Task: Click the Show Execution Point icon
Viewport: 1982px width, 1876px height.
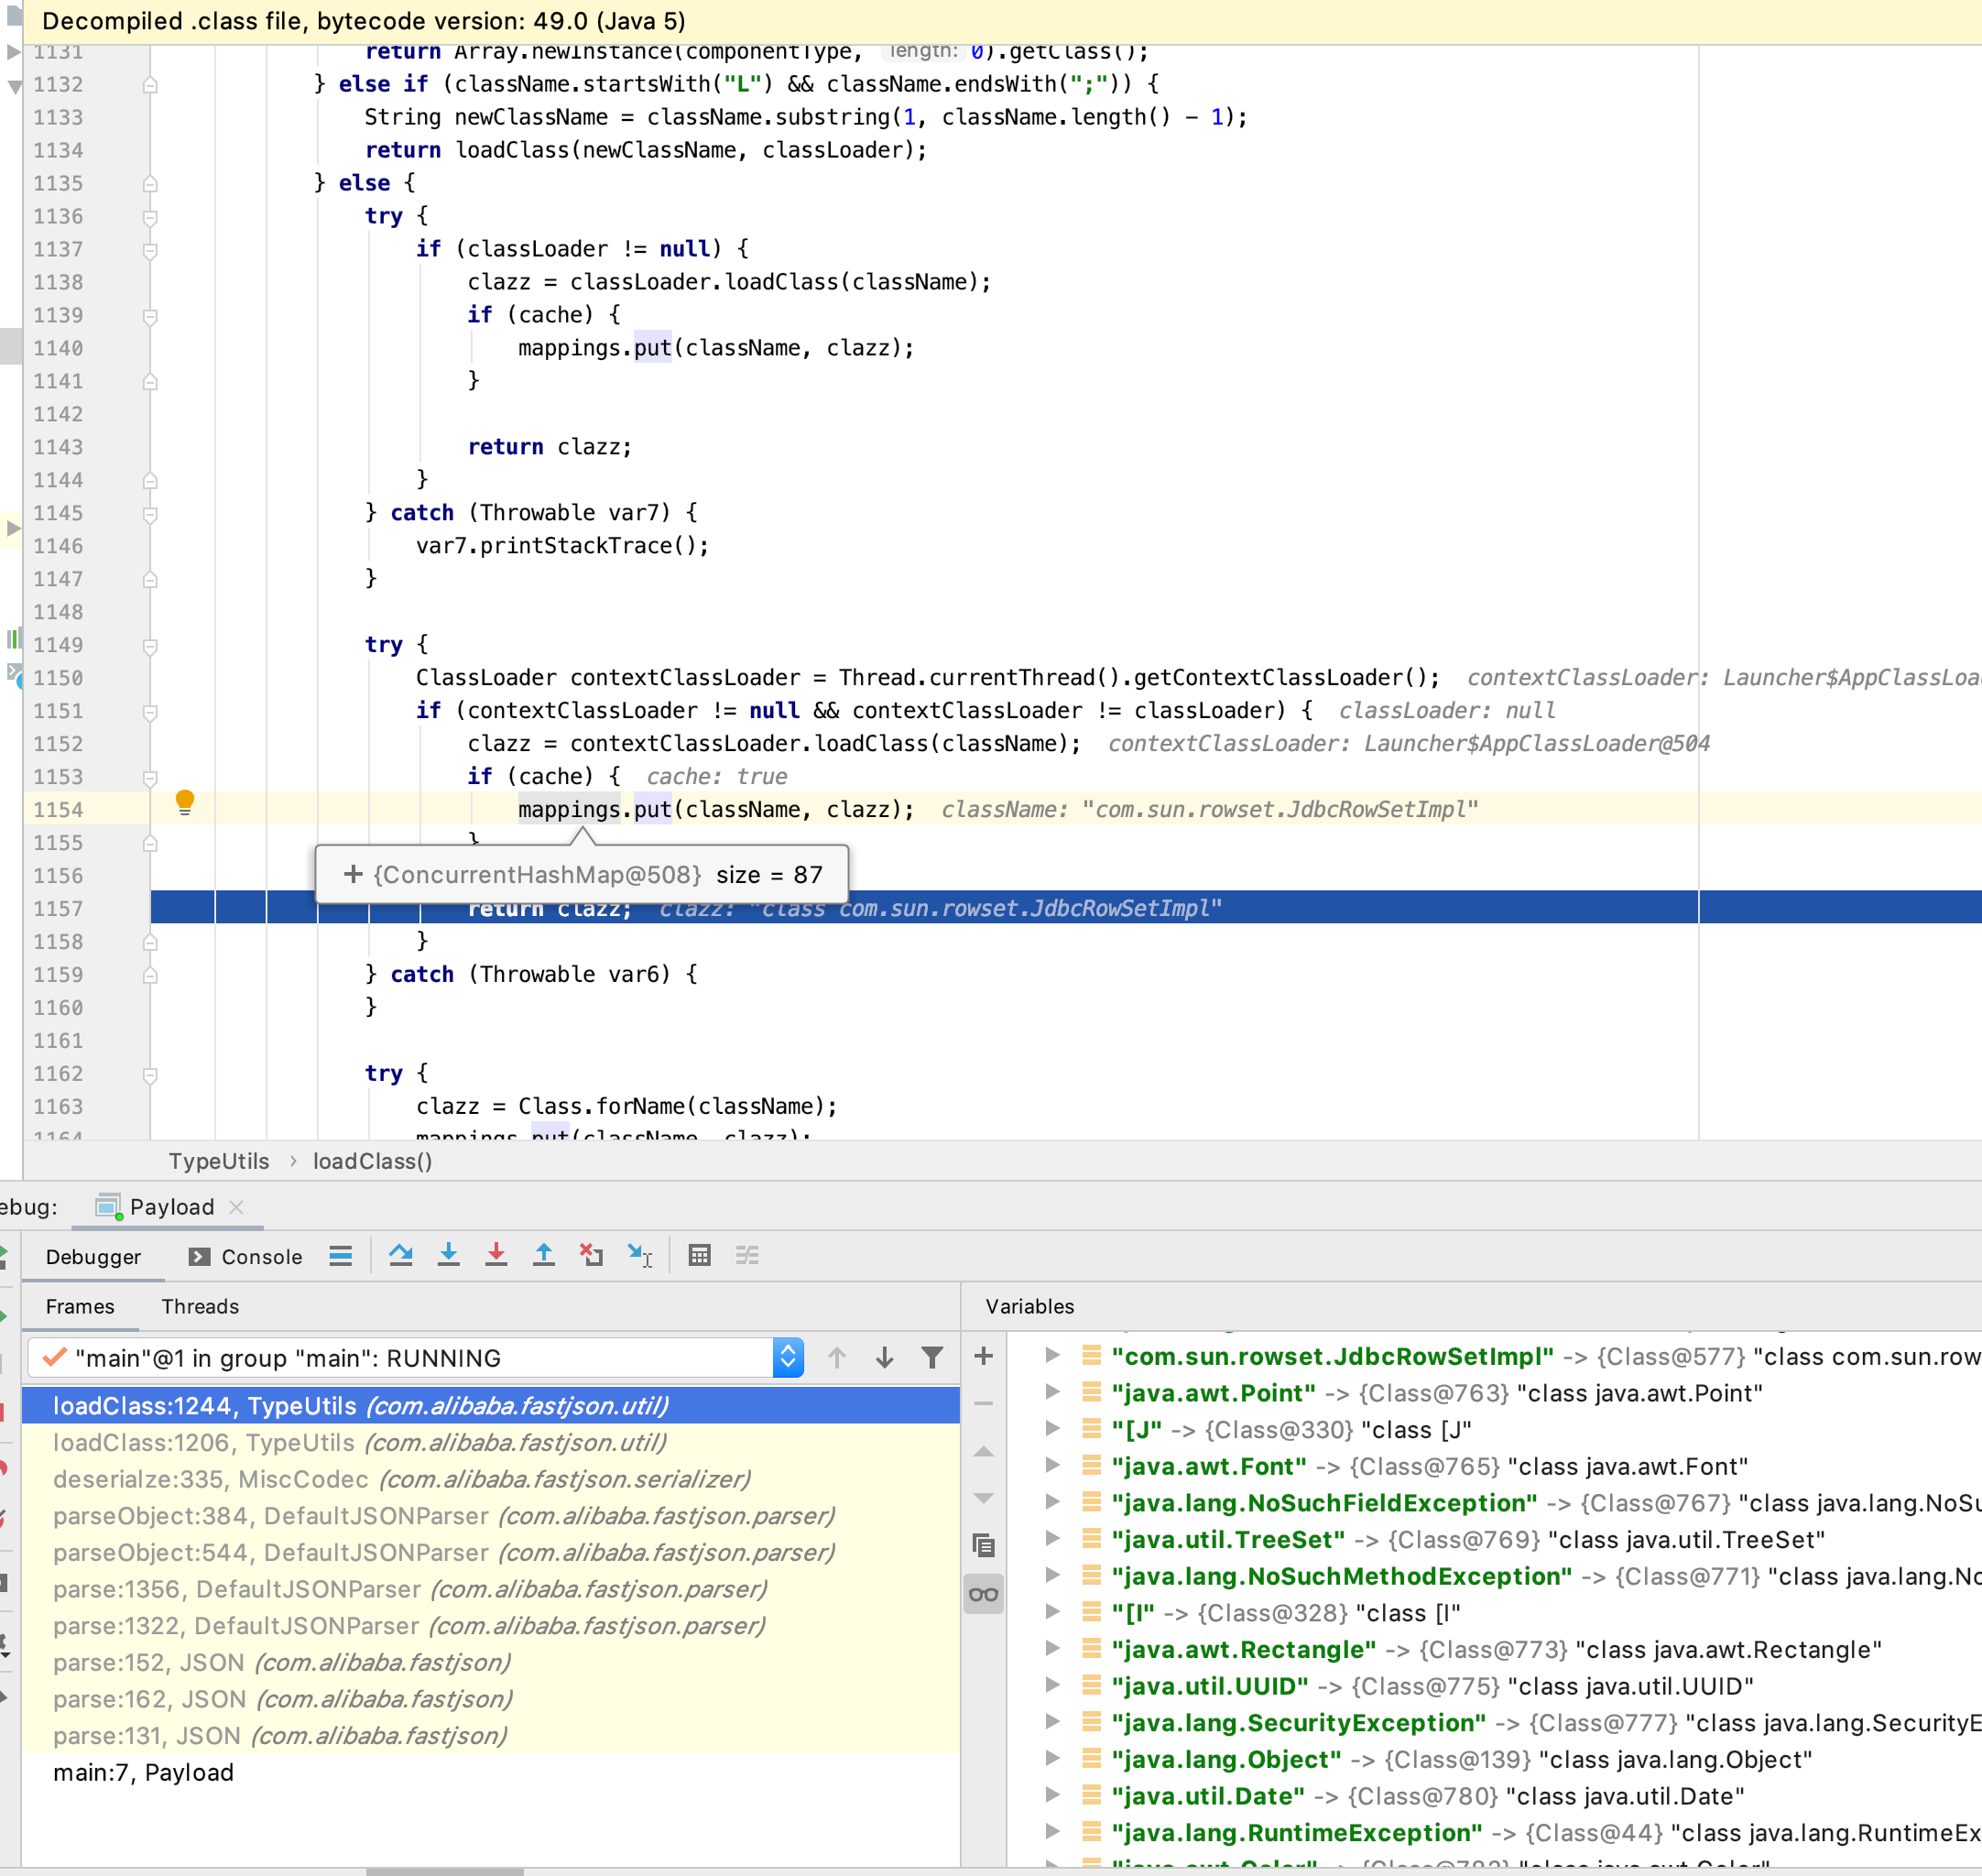Action: pos(341,1256)
